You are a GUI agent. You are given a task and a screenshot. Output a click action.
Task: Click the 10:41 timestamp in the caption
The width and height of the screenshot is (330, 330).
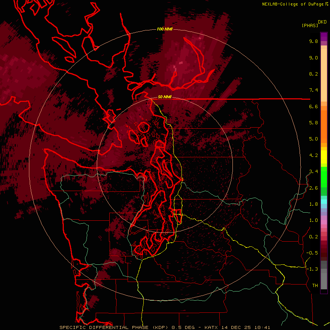coord(262,327)
